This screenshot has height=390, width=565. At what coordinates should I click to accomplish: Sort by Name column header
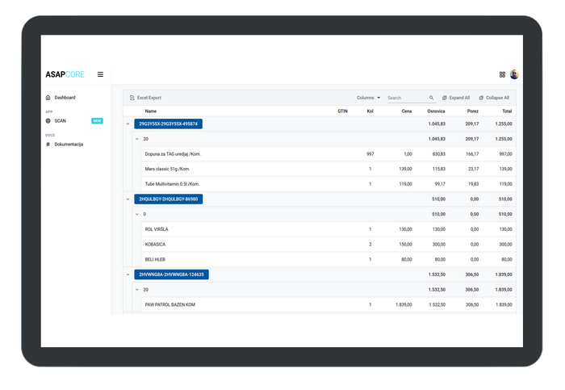(151, 111)
